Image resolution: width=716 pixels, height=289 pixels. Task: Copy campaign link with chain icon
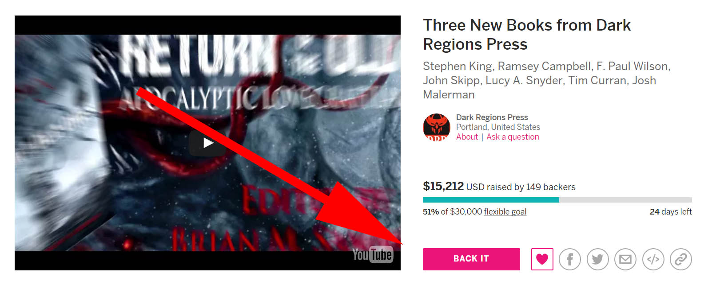click(x=681, y=259)
